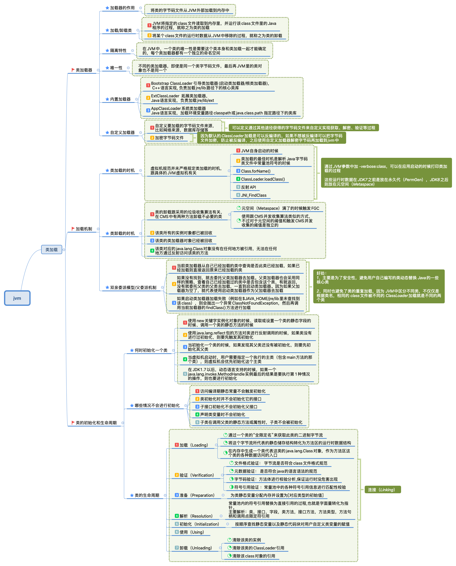The height and width of the screenshot is (566, 456).
Task: Click the blue star icon beside 唯一性
Action: coord(107,68)
